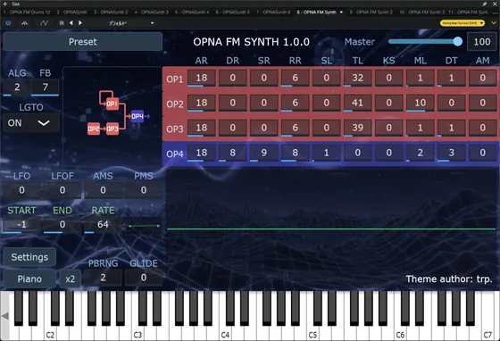Image resolution: width=500 pixels, height=341 pixels.
Task: Click OP1 RR value 6
Action: 296,78
